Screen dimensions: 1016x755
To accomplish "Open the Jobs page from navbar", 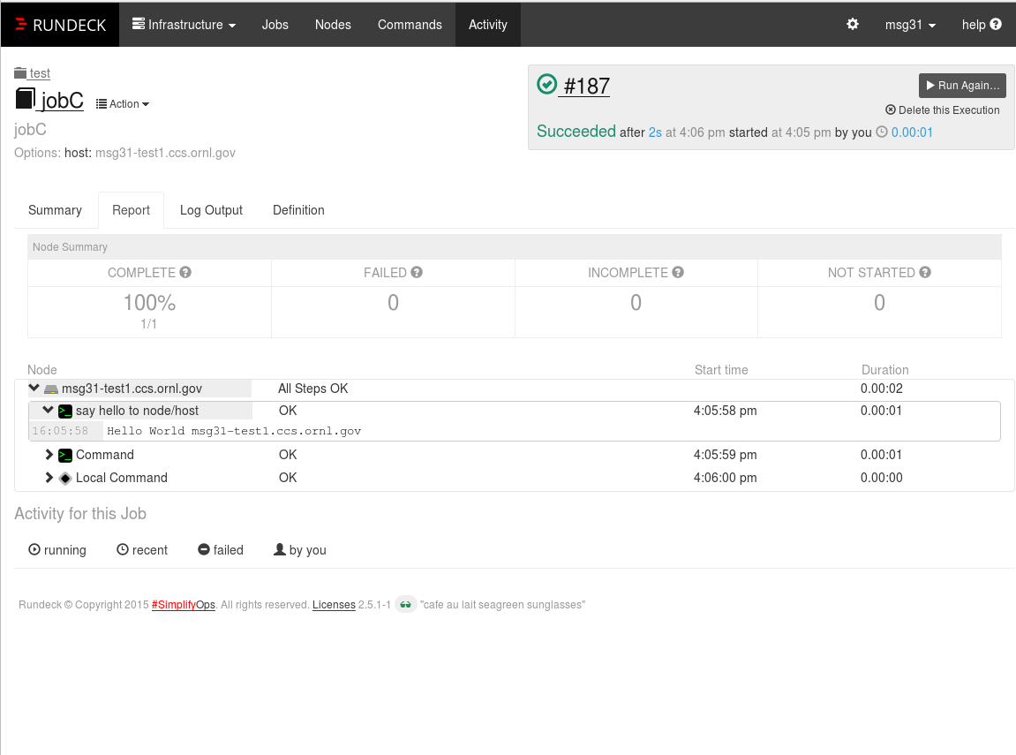I will click(275, 25).
